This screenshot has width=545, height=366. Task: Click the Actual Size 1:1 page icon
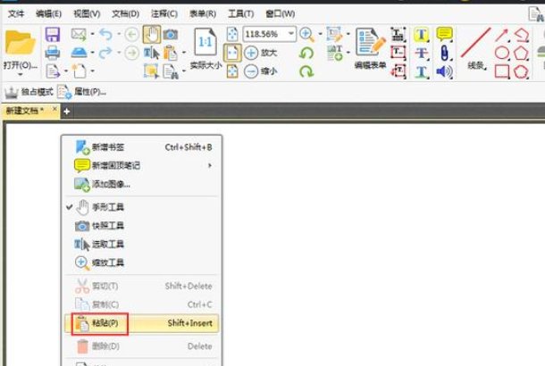tap(205, 42)
